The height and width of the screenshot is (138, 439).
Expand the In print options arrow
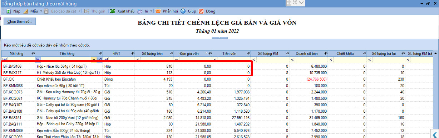pyautogui.click(x=151, y=11)
